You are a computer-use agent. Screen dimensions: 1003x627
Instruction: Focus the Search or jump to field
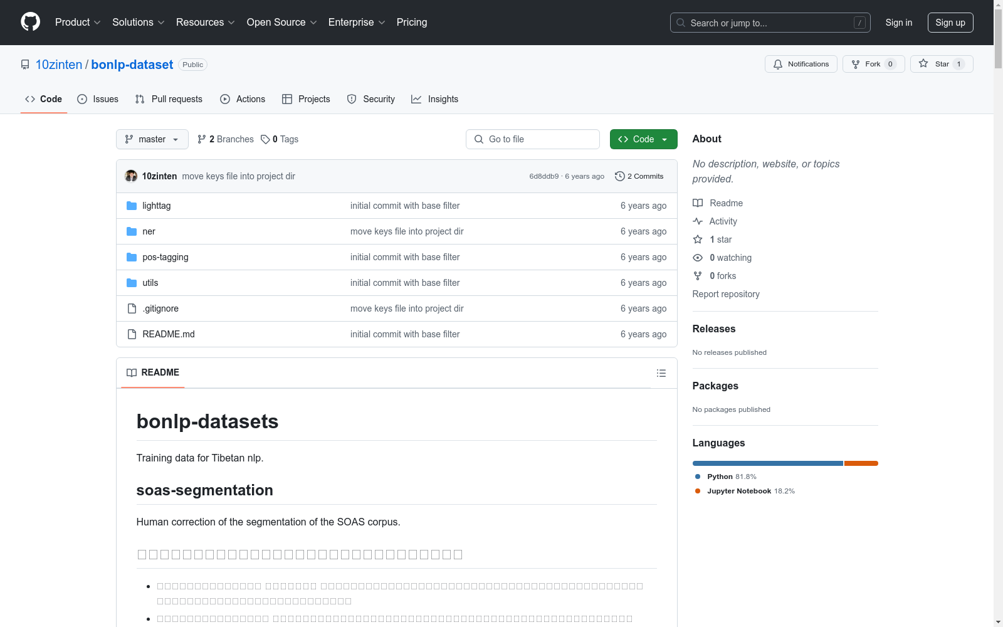(x=770, y=23)
